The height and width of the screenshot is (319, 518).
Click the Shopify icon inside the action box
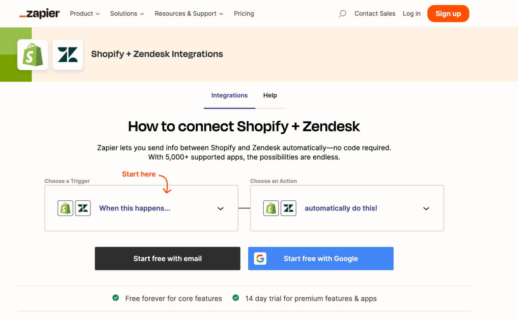271,208
